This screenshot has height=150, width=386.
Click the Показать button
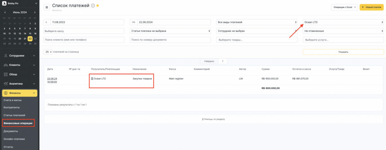click(343, 52)
